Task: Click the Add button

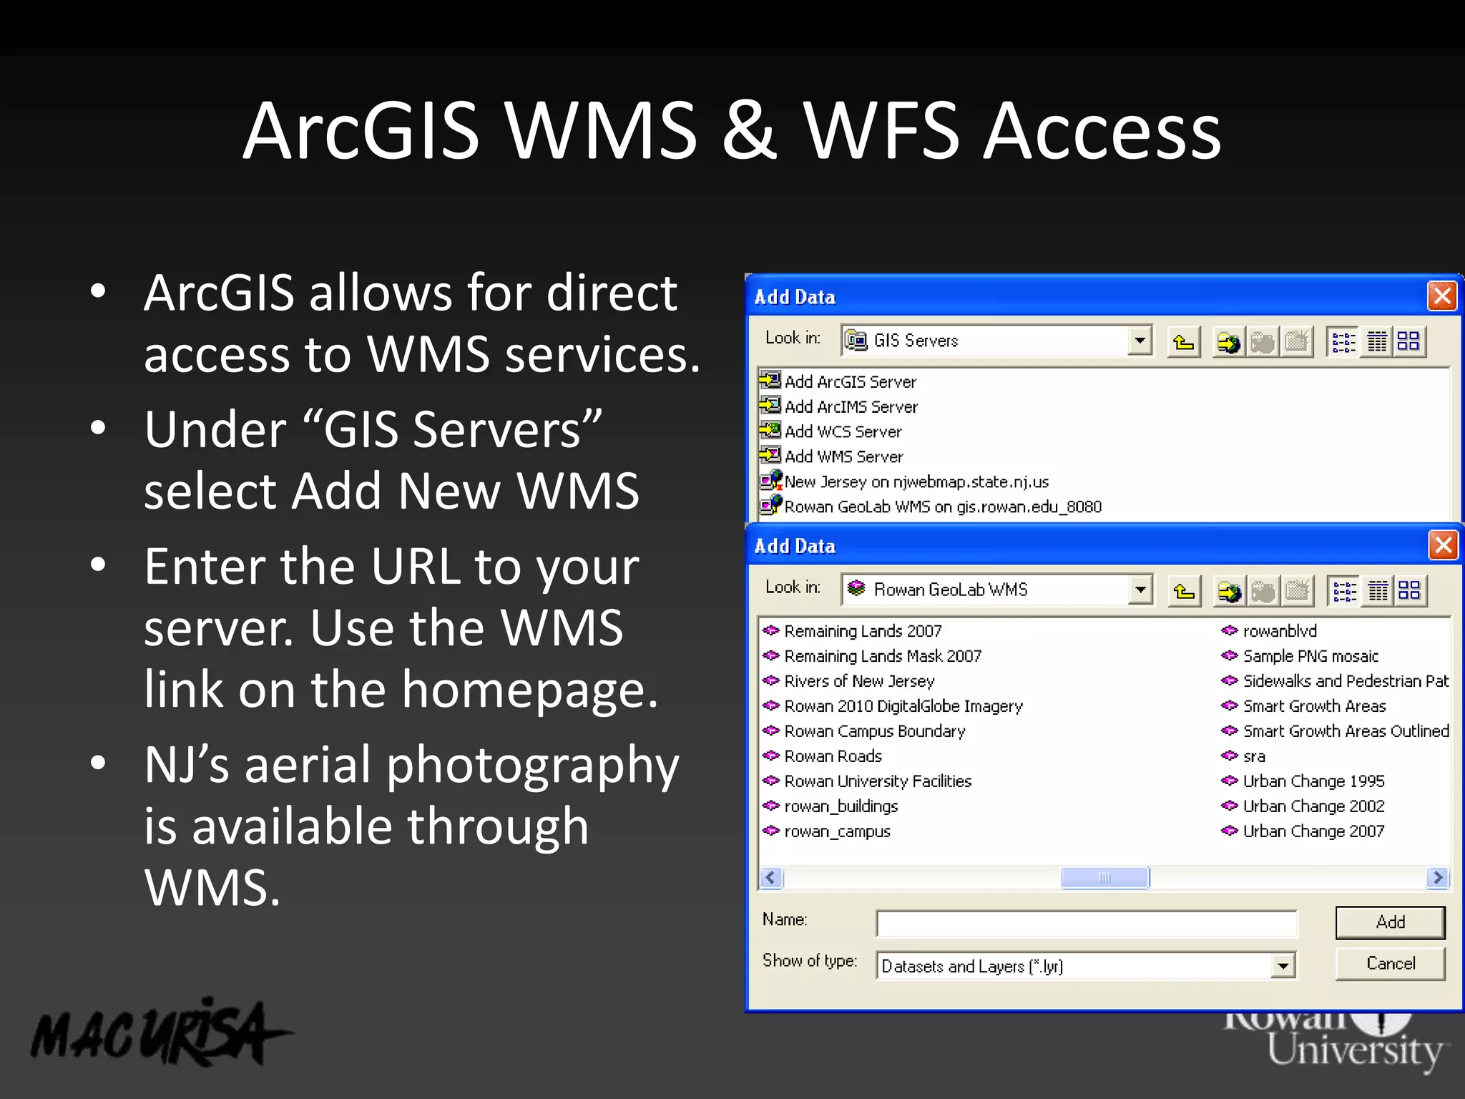Action: coord(1390,922)
